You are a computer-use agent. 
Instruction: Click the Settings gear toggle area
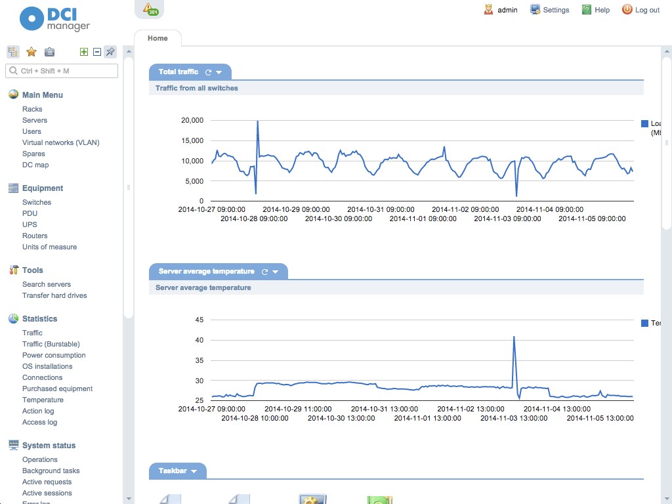click(x=550, y=10)
